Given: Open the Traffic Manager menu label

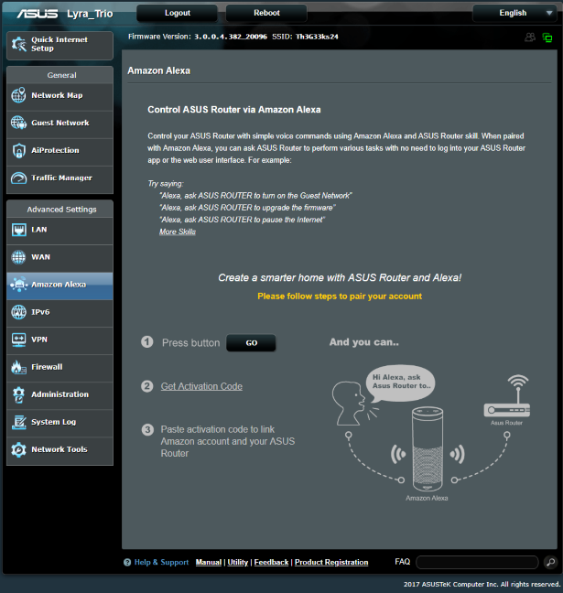Looking at the screenshot, I should coord(61,178).
